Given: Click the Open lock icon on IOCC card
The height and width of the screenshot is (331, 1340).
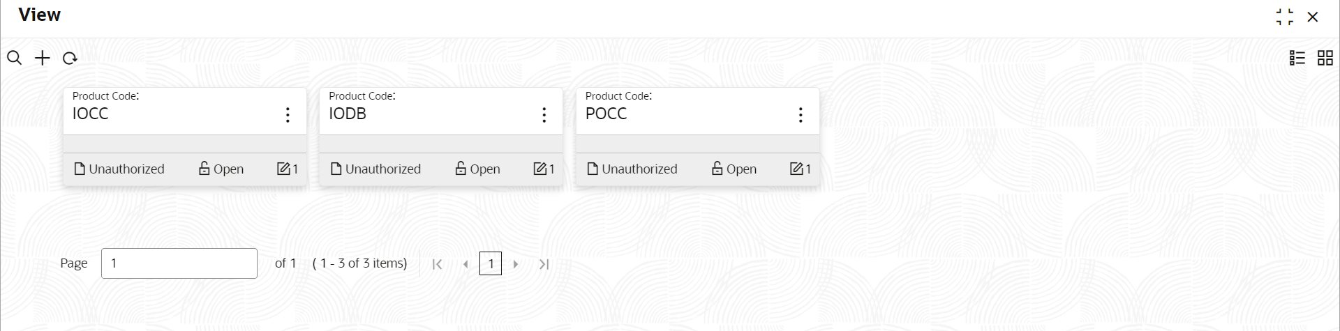Looking at the screenshot, I should pos(204,169).
